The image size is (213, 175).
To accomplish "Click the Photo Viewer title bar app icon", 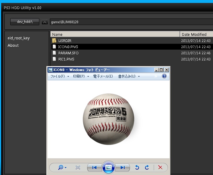I will 50,70.
